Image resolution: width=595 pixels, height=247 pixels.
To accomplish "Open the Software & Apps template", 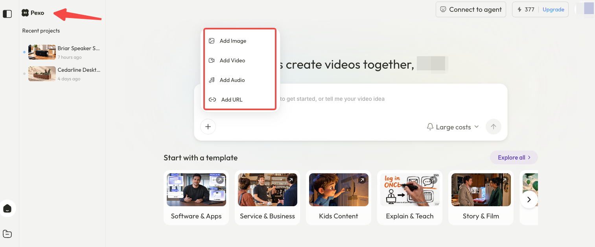I will click(196, 198).
